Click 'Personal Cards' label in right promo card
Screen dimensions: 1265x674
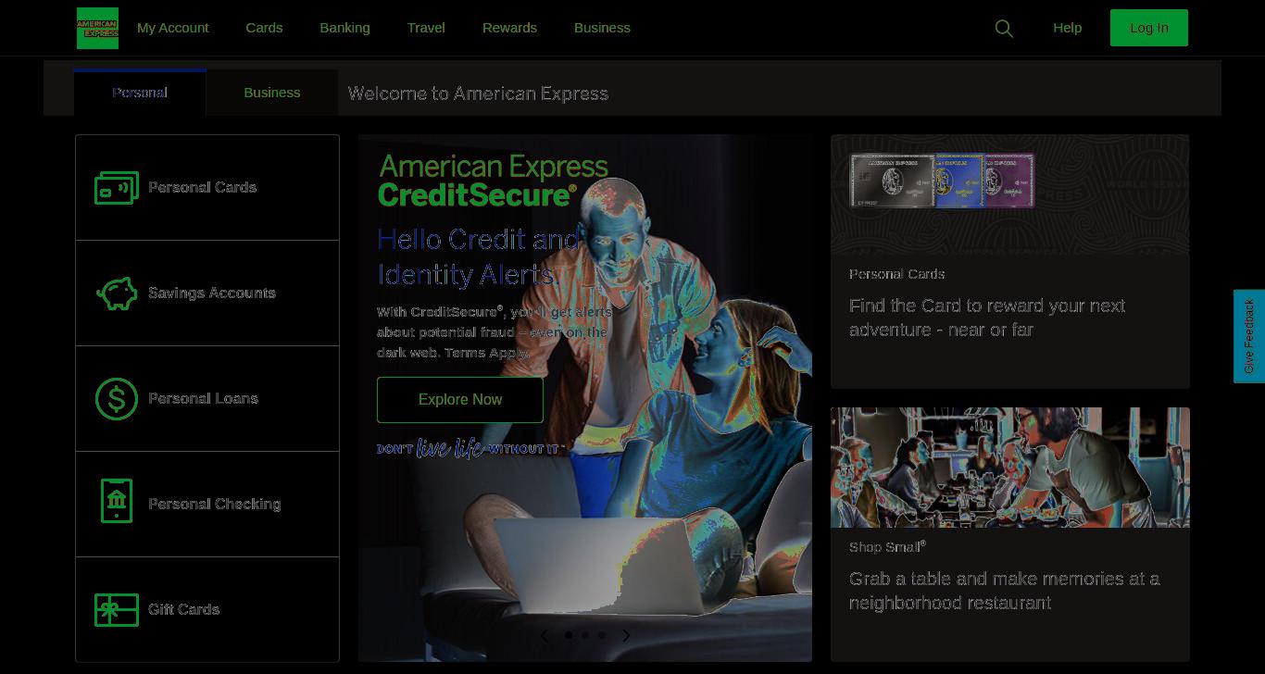pyautogui.click(x=896, y=274)
